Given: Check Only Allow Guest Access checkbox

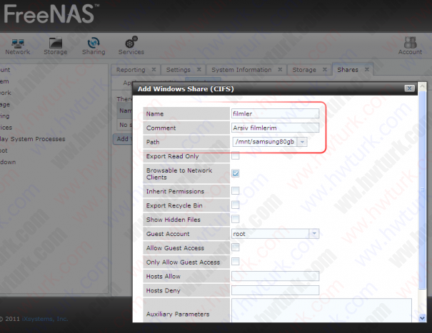Looking at the screenshot, I should (236, 261).
